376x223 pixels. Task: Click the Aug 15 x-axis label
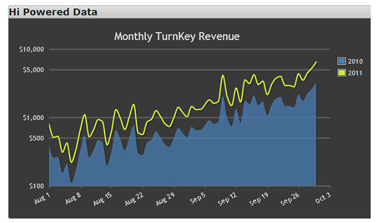click(103, 199)
